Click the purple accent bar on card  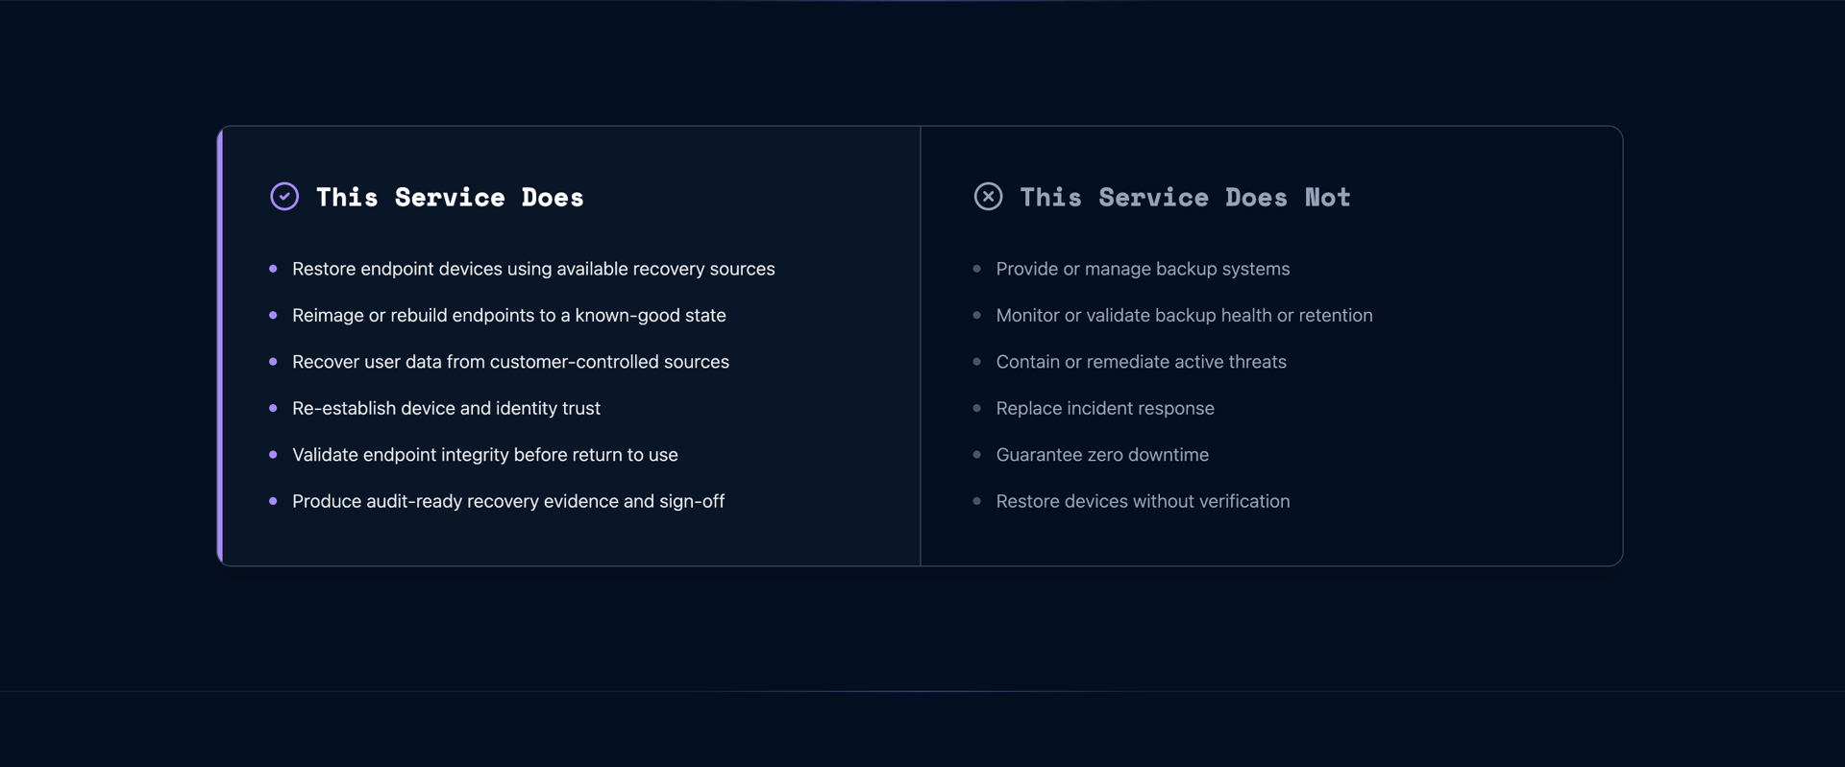pos(220,346)
